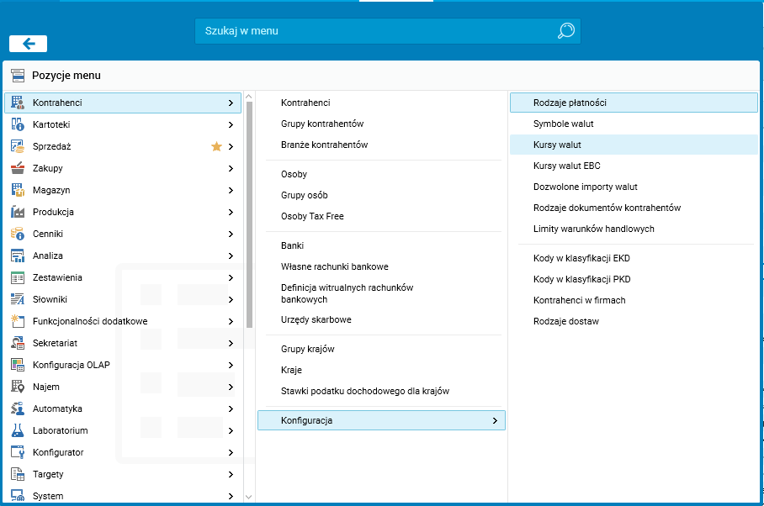
Task: Open Kody w klasyfikacji PKD
Action: coord(581,279)
